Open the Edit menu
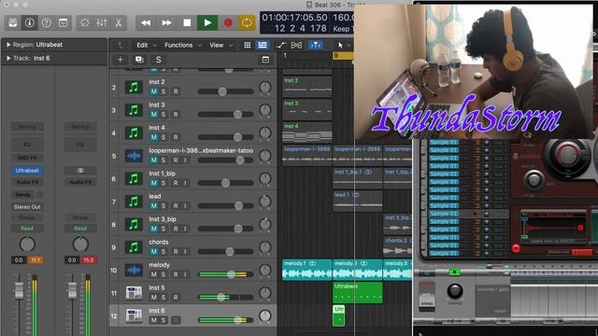This screenshot has width=598, height=336. point(142,45)
